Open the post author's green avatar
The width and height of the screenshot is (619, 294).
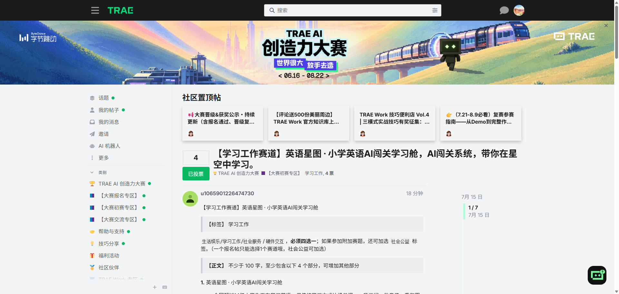tap(190, 199)
